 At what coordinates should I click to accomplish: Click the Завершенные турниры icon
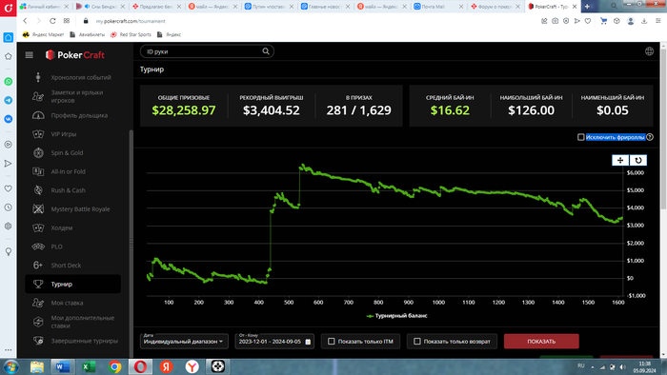[38, 341]
